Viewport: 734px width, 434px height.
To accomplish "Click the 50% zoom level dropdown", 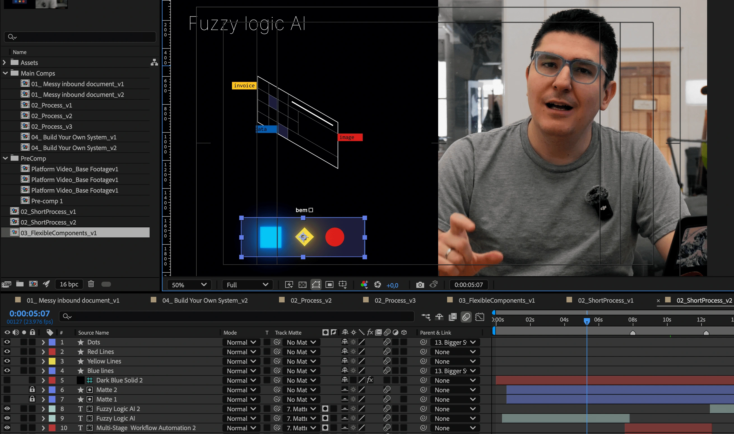I will (x=189, y=285).
